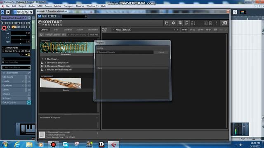Click the Kontakt exclamation panic button
264x148 pixels.
coord(217,23)
